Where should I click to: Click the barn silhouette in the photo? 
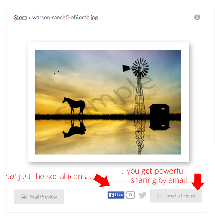[x=160, y=109]
